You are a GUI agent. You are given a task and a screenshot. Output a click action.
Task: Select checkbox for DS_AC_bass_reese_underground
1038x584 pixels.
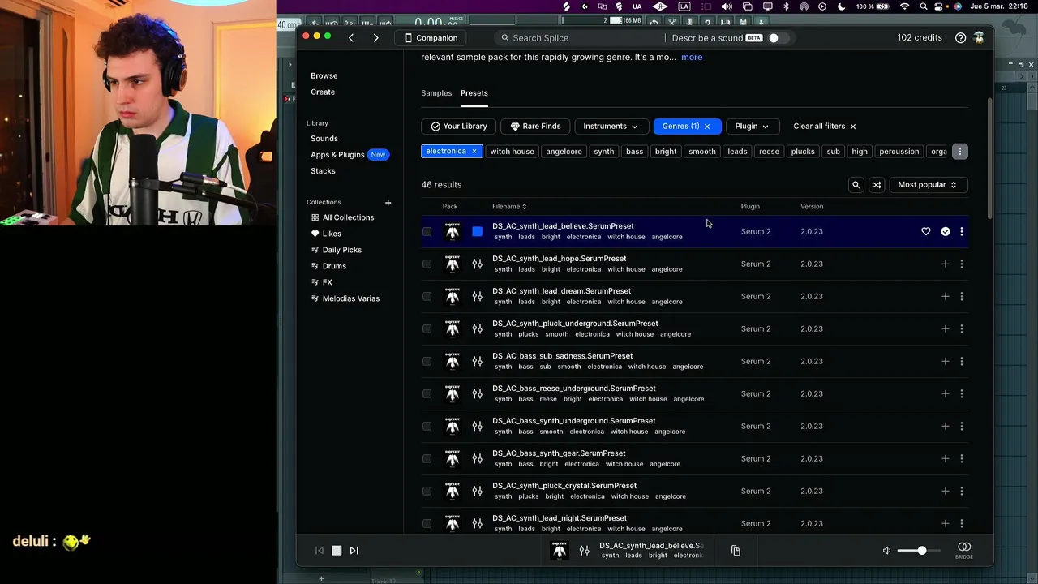coord(427,394)
